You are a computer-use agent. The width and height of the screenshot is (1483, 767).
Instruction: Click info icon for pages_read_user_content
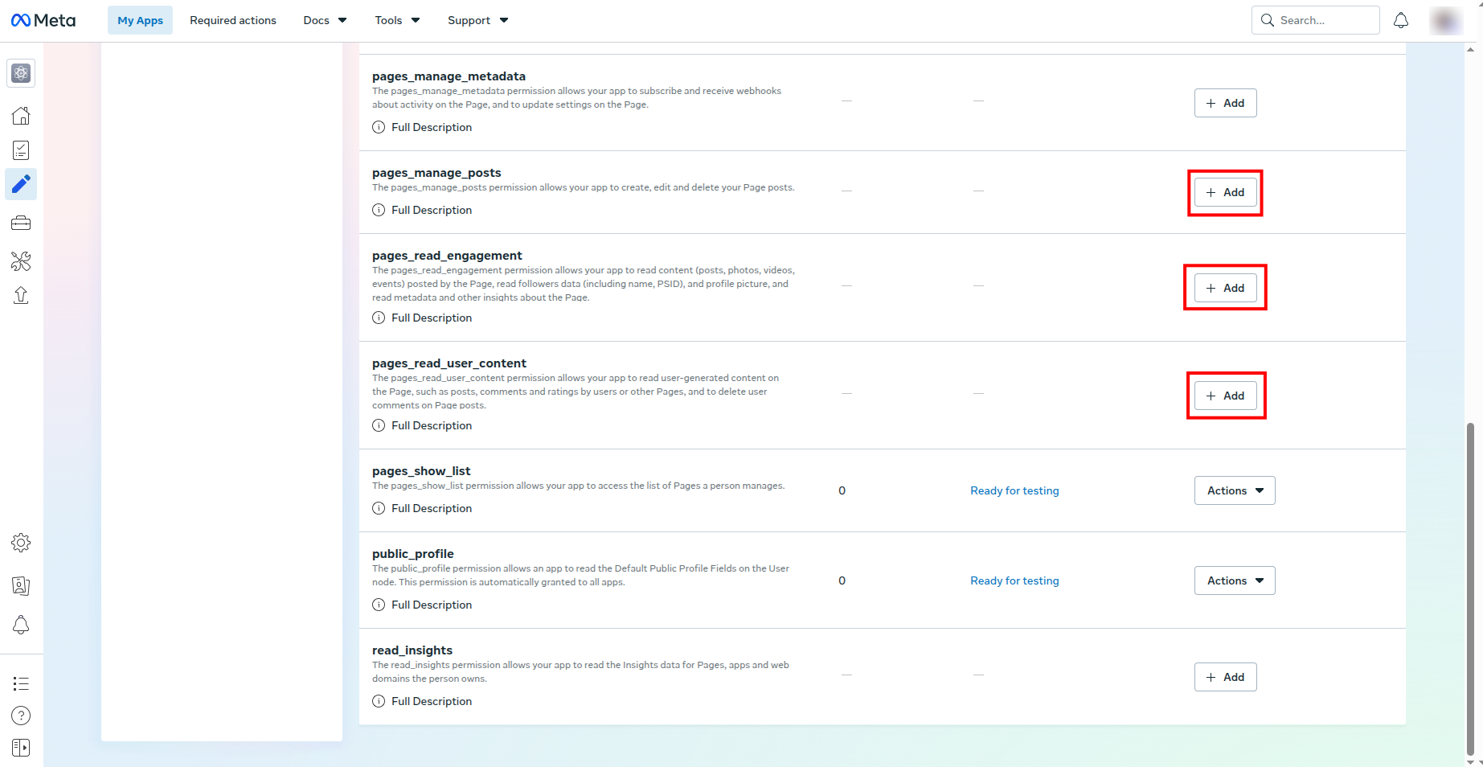tap(379, 425)
